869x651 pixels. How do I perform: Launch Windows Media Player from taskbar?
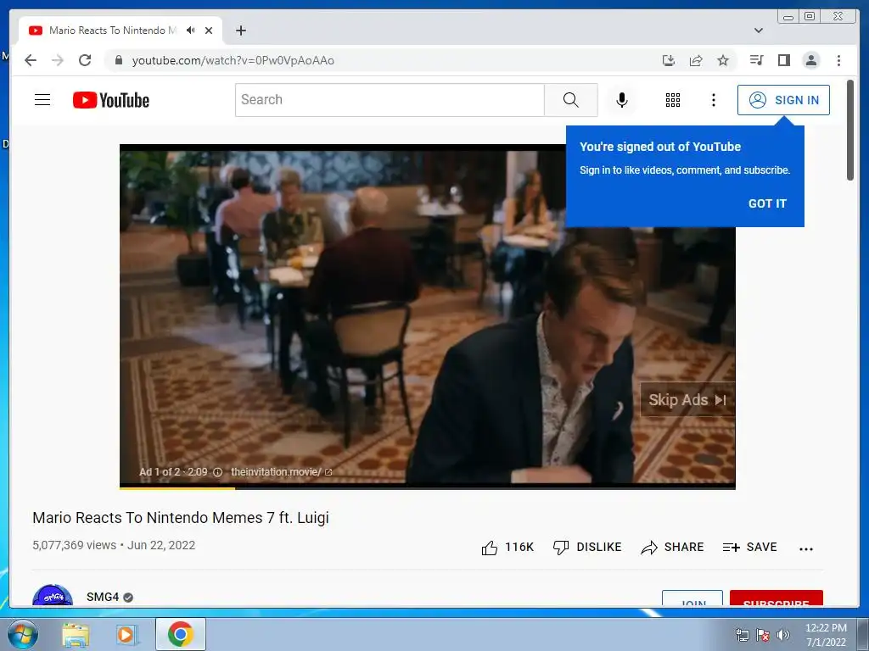coord(126,634)
